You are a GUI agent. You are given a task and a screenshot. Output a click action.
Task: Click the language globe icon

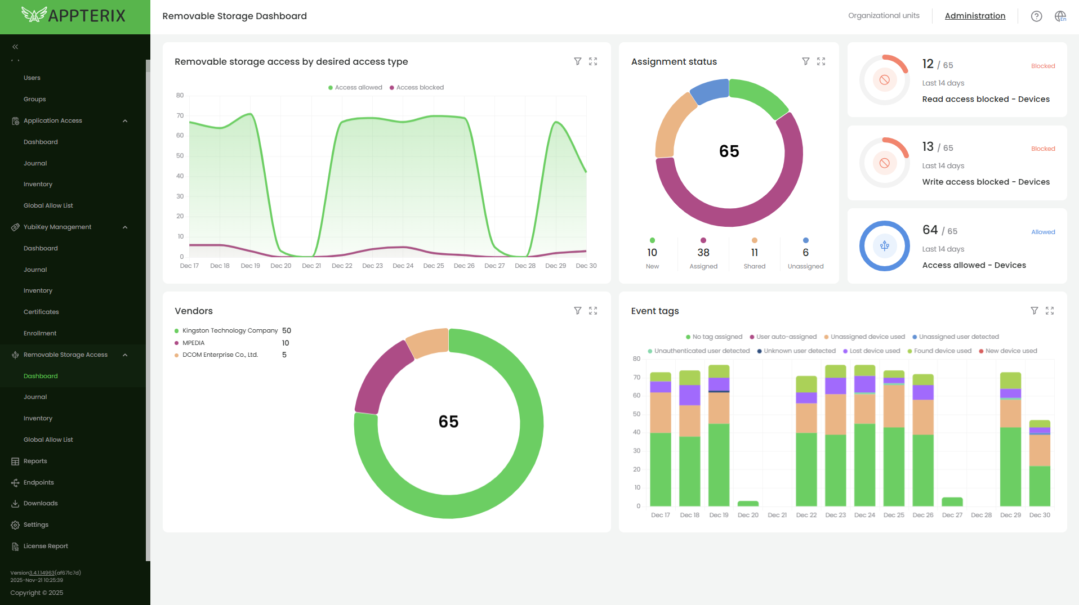click(x=1060, y=16)
